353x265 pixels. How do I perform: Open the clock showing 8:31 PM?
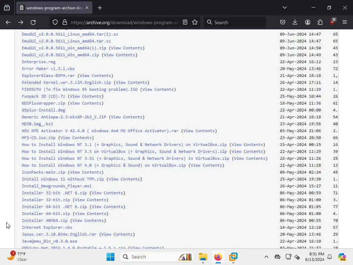click(315, 257)
